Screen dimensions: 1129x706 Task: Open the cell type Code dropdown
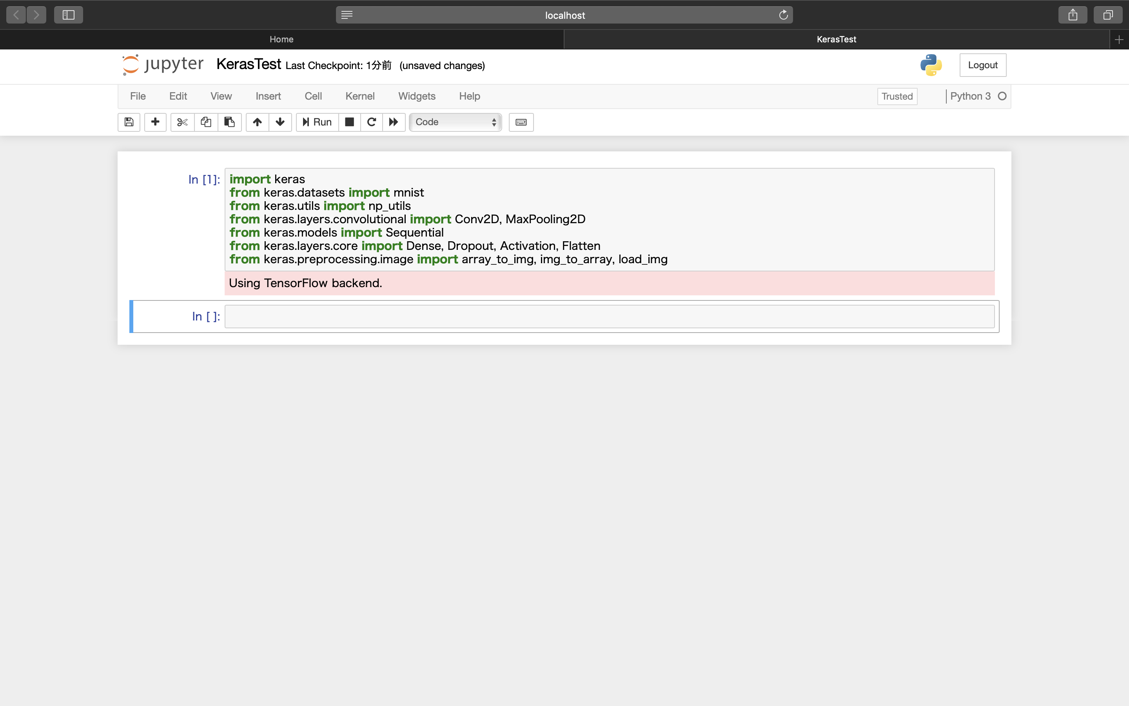point(456,122)
